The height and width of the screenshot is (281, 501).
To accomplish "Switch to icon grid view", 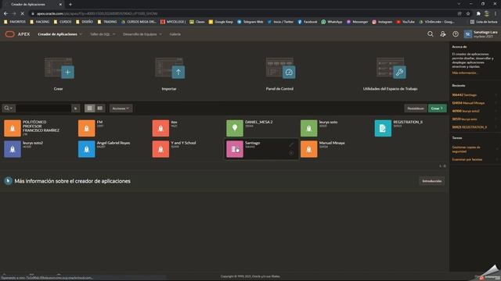I will tap(90, 108).
